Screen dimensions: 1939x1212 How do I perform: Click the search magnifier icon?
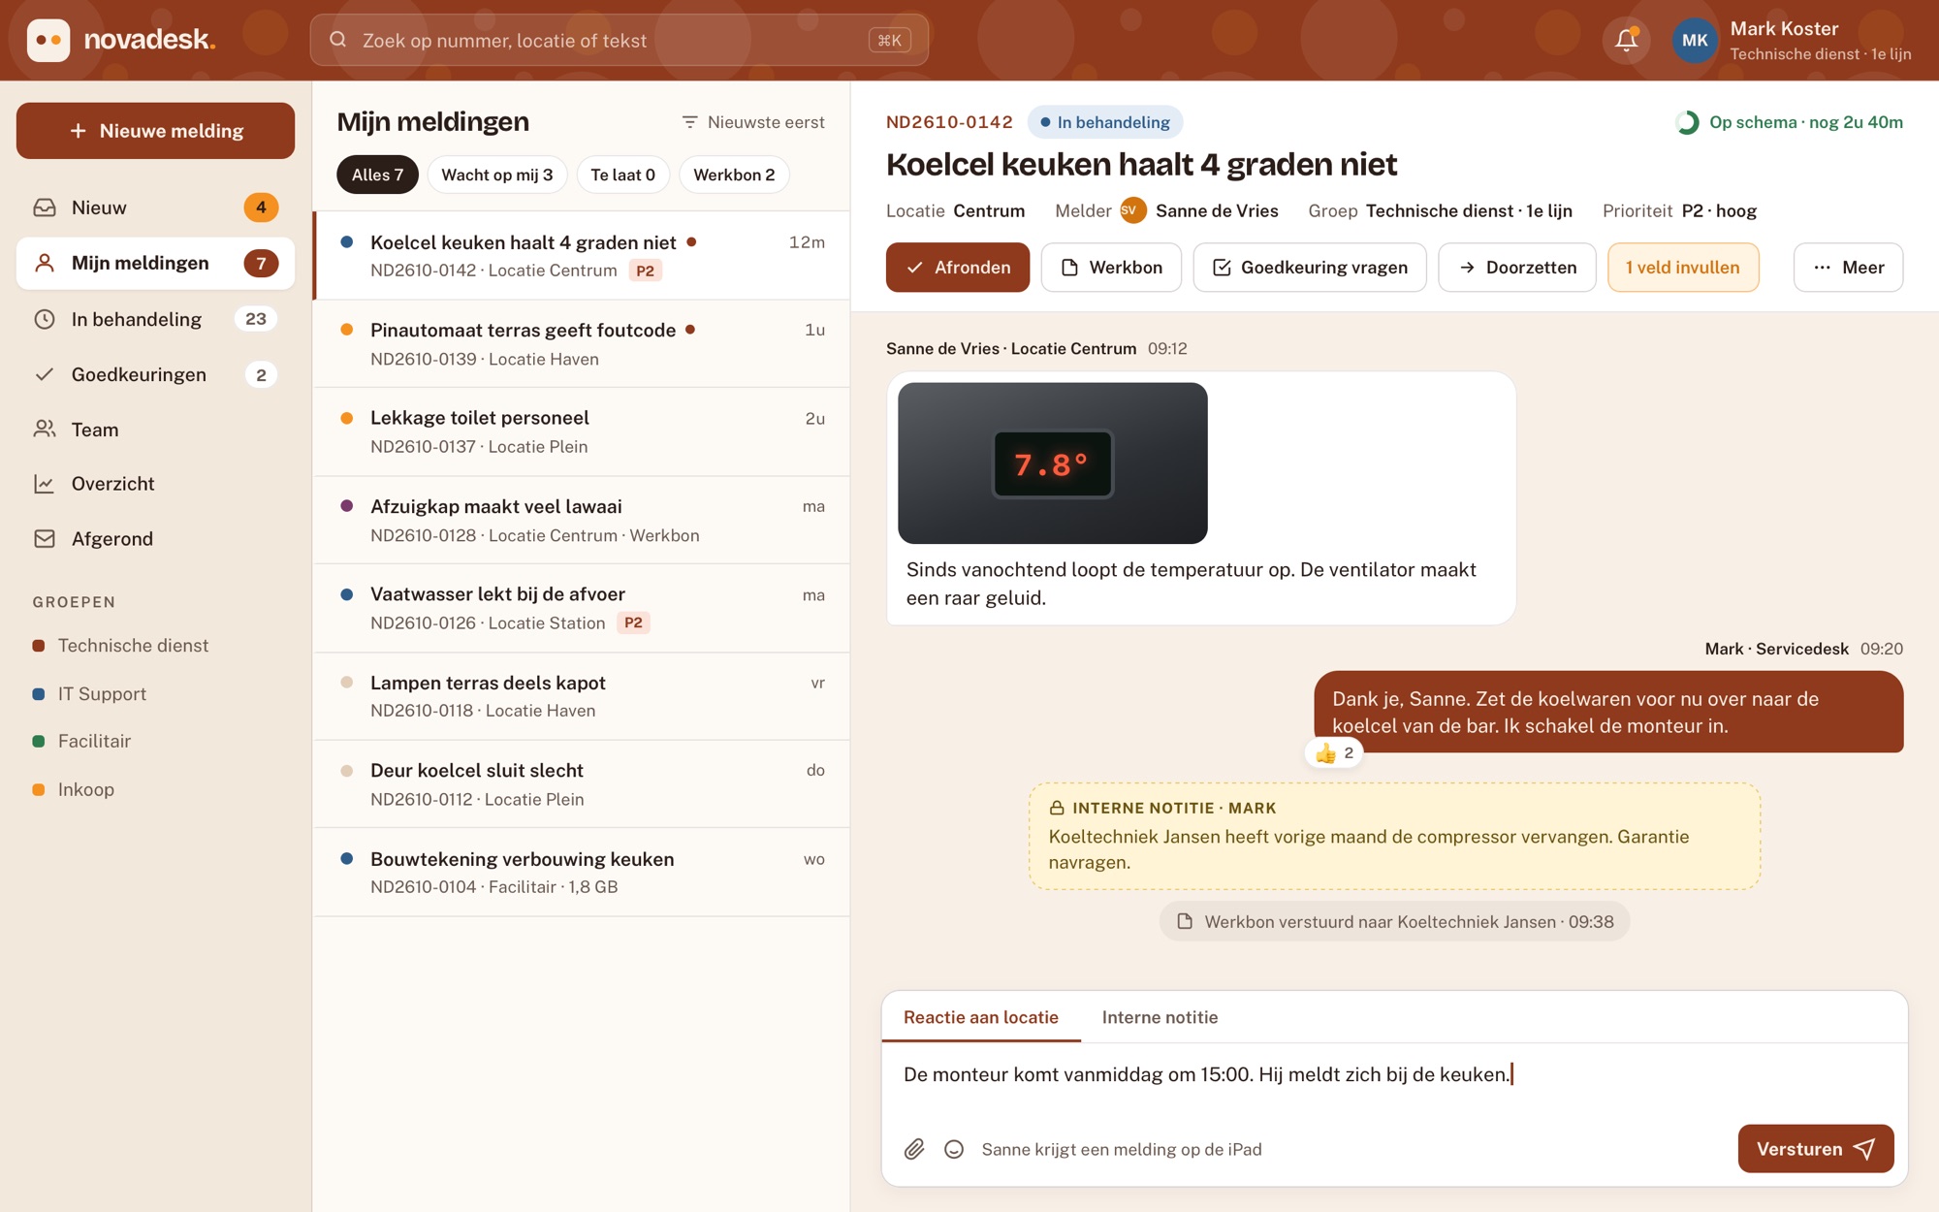point(337,40)
